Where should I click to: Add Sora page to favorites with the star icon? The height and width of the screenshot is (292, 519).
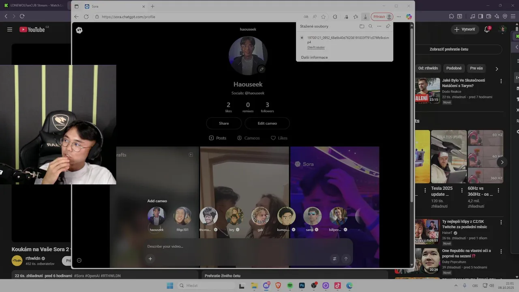pyautogui.click(x=323, y=17)
